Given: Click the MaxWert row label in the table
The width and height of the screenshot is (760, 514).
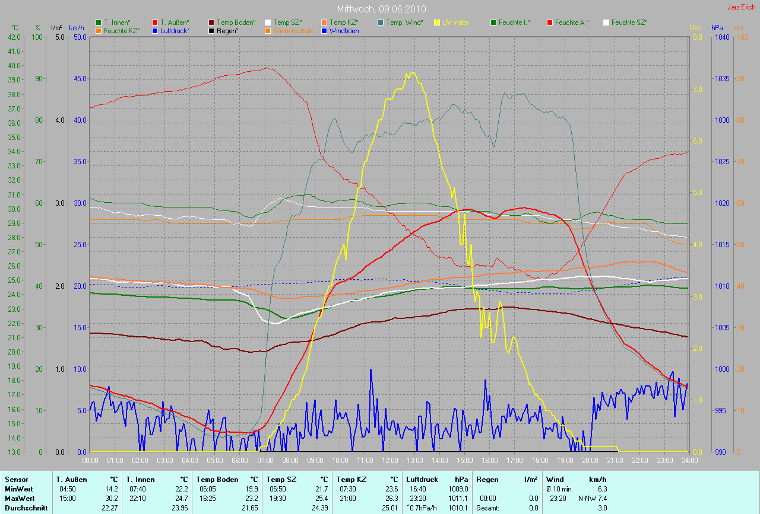Looking at the screenshot, I should click(x=19, y=499).
